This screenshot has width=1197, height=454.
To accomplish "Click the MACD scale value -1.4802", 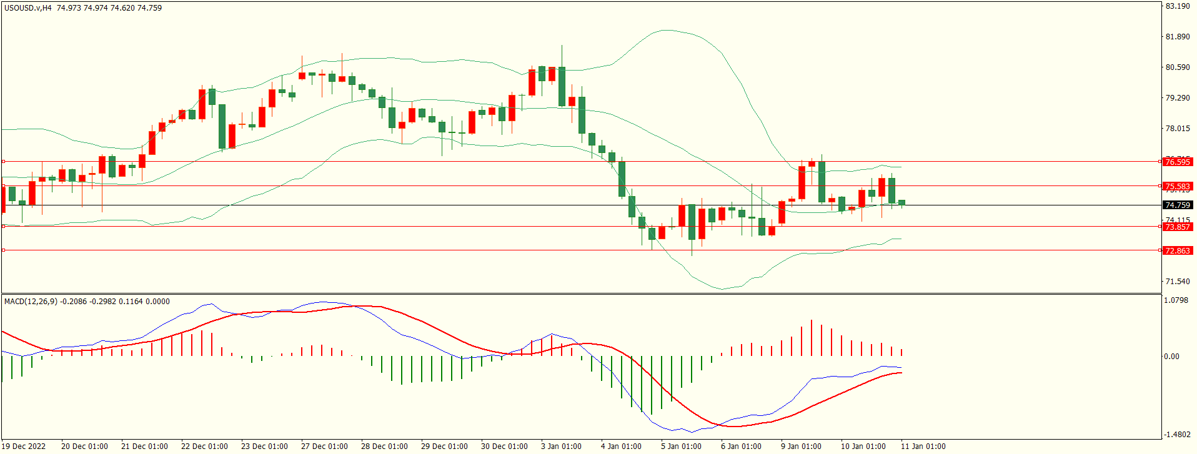I will [x=1176, y=435].
